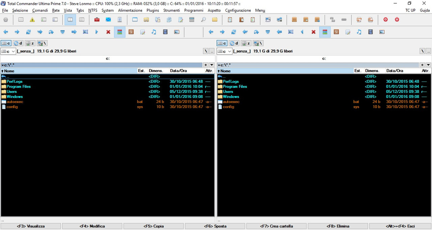This screenshot has height=230, width=432.
Task: Open the NTFS menu
Action: 93,10
